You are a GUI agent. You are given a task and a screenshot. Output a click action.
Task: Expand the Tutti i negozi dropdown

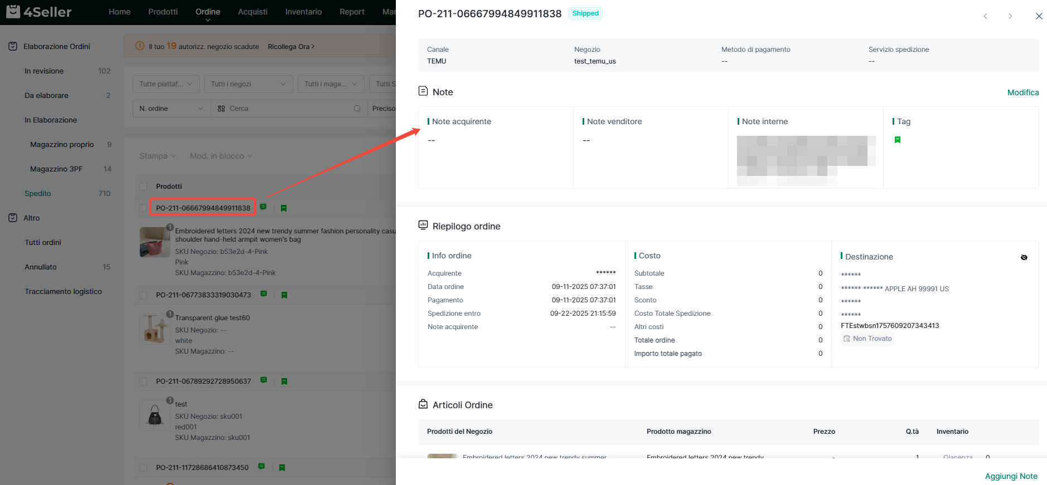point(248,84)
